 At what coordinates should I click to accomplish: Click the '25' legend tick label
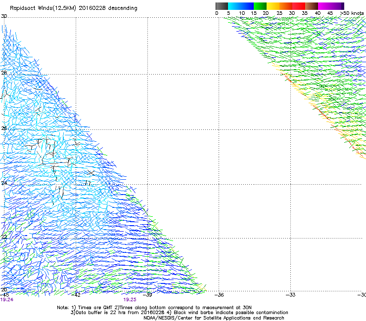tap(279, 13)
